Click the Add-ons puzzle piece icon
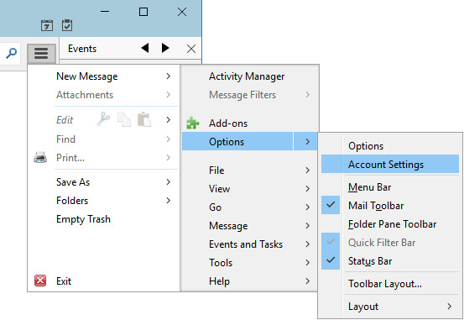This screenshot has height=320, width=464. tap(193, 123)
